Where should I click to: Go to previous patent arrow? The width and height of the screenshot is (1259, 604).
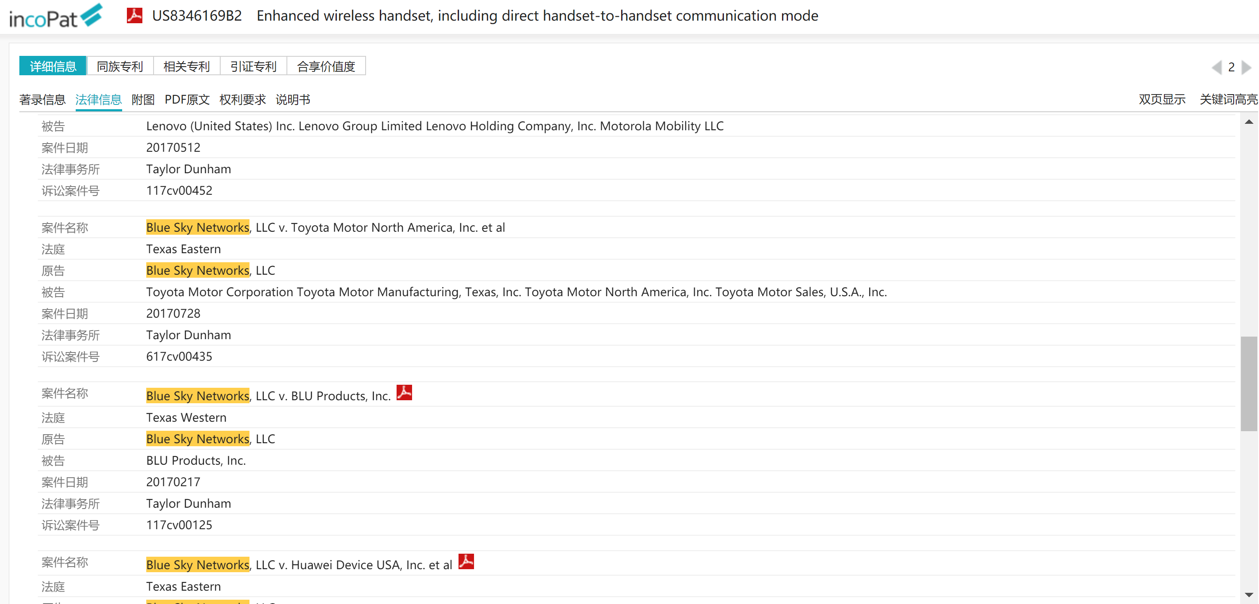pyautogui.click(x=1216, y=67)
